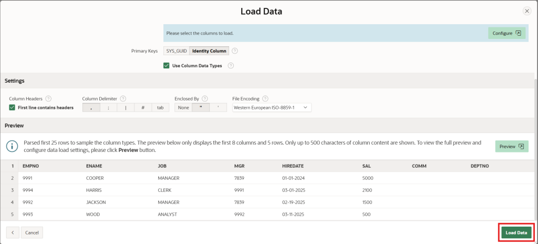538x244 pixels.
Task: Go back with the left chevron button
Action: 13,232
